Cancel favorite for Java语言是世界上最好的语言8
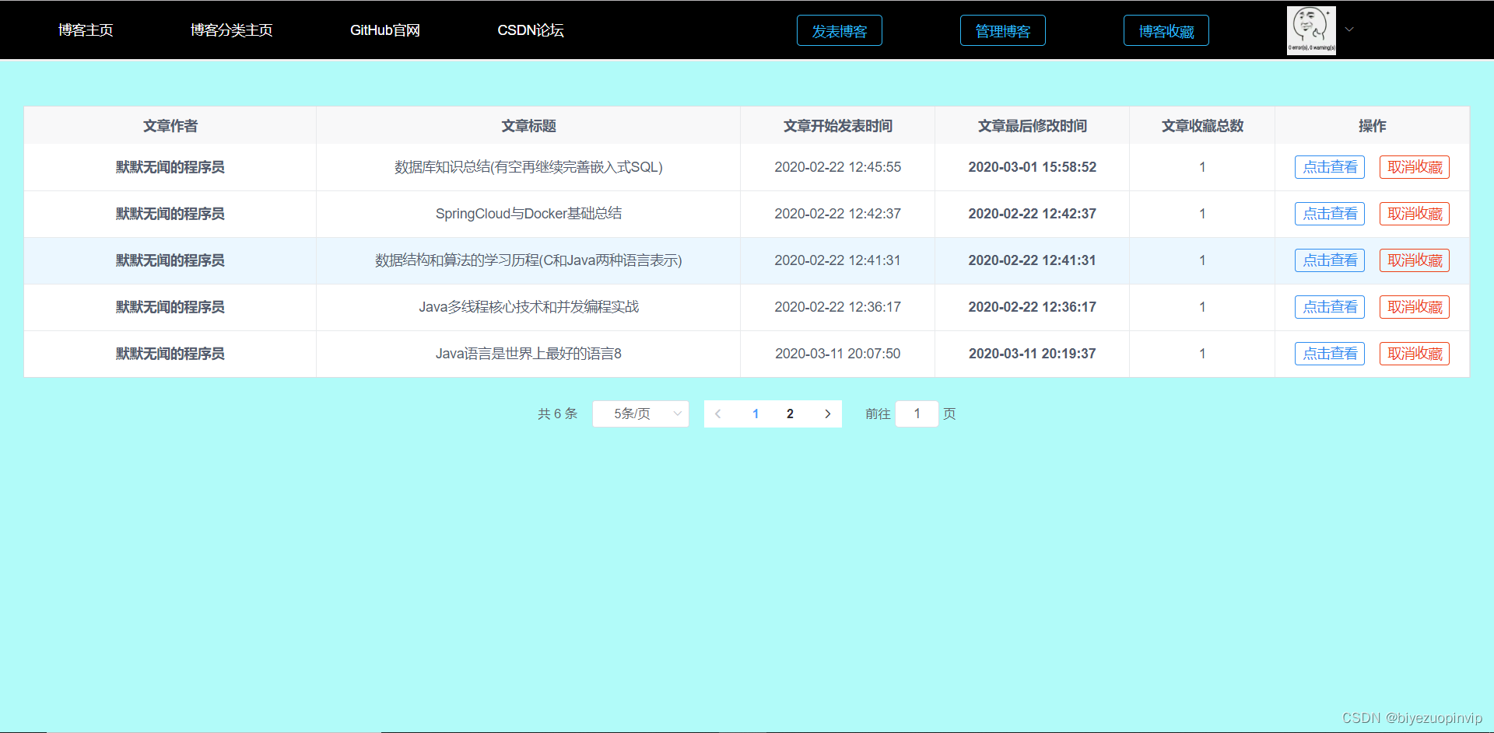 pos(1415,354)
